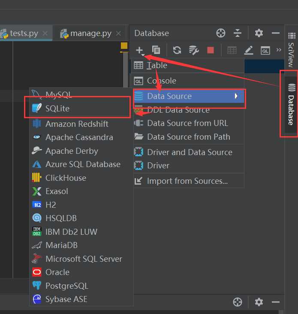
Task: Click the Duplicate data source icon
Action: 156,50
